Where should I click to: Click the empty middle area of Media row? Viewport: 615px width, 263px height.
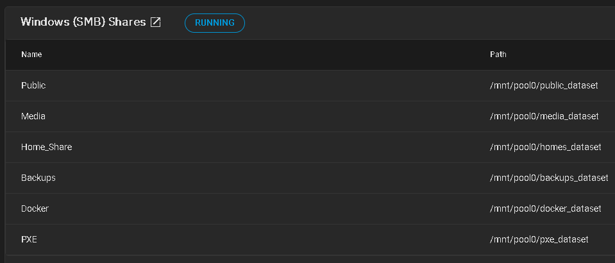(x=267, y=116)
